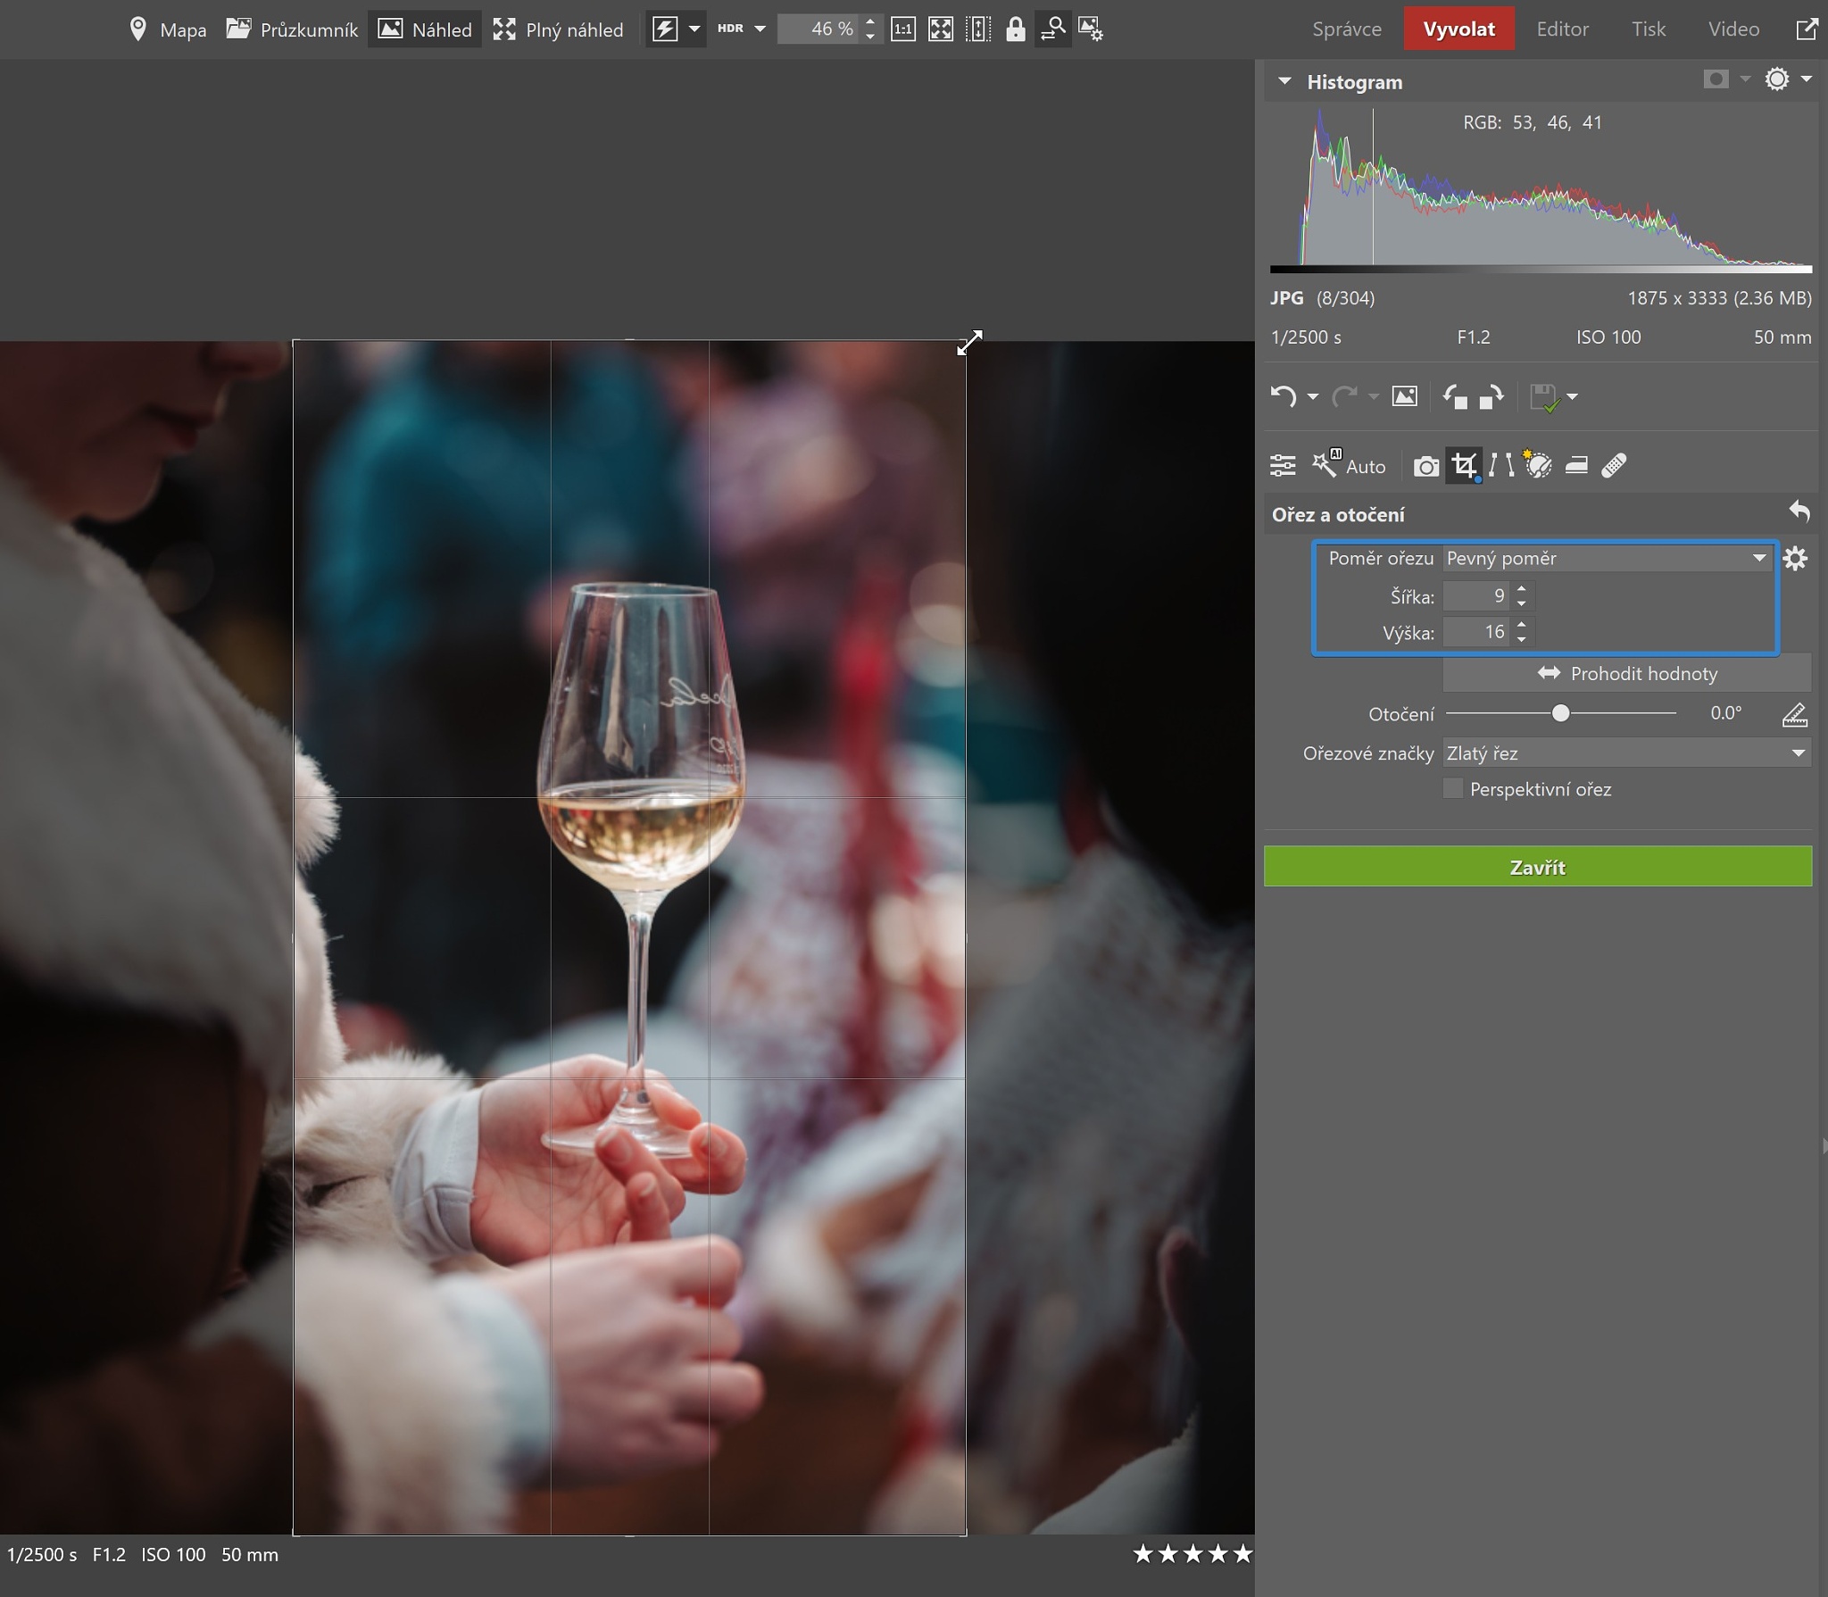Open the Zlatý řez crop marks dropdown
The height and width of the screenshot is (1597, 1828).
point(1626,753)
